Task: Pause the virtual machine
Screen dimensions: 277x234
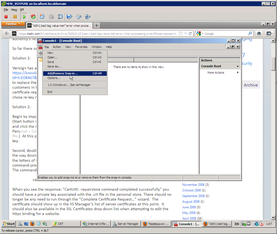Action: (15, 17)
